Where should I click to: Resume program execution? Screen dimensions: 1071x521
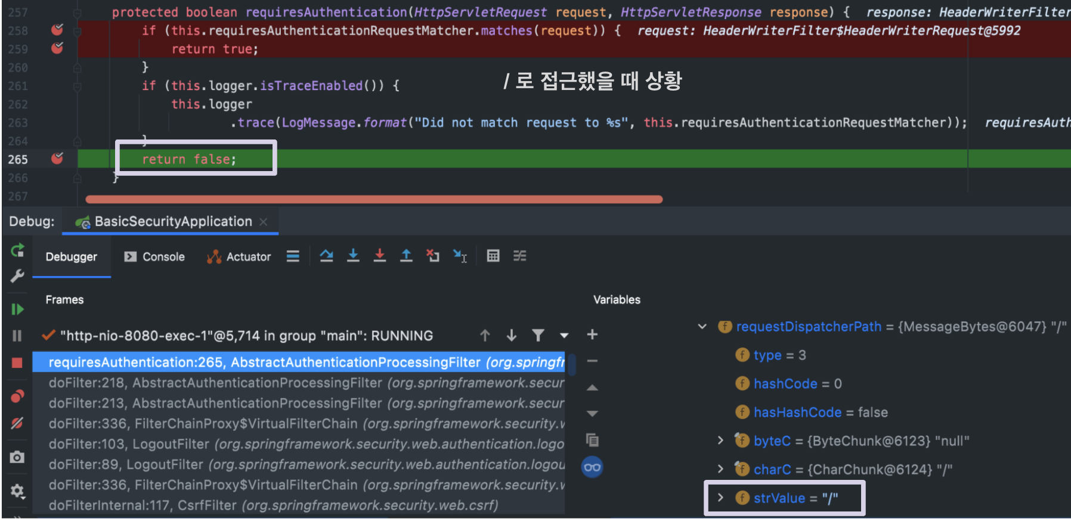tap(17, 309)
